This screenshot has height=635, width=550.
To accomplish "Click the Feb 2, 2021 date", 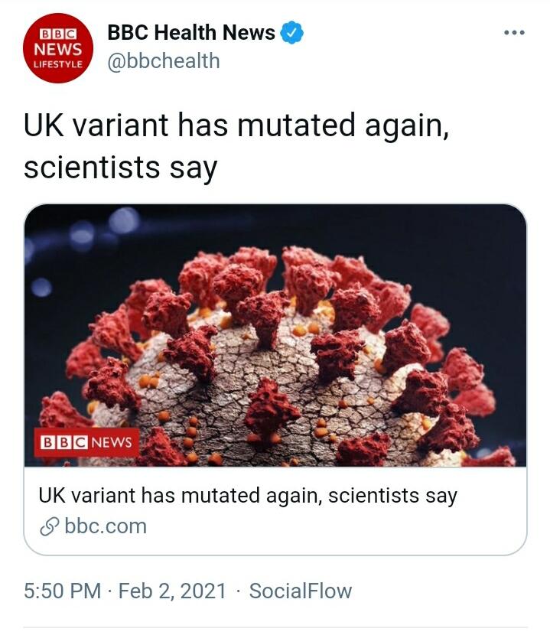I will point(172,591).
